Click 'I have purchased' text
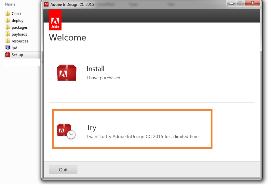Screen dimensions: 271x188 [x=103, y=78]
